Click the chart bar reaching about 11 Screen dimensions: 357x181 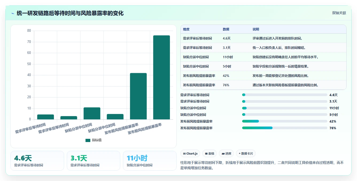click(x=92, y=113)
